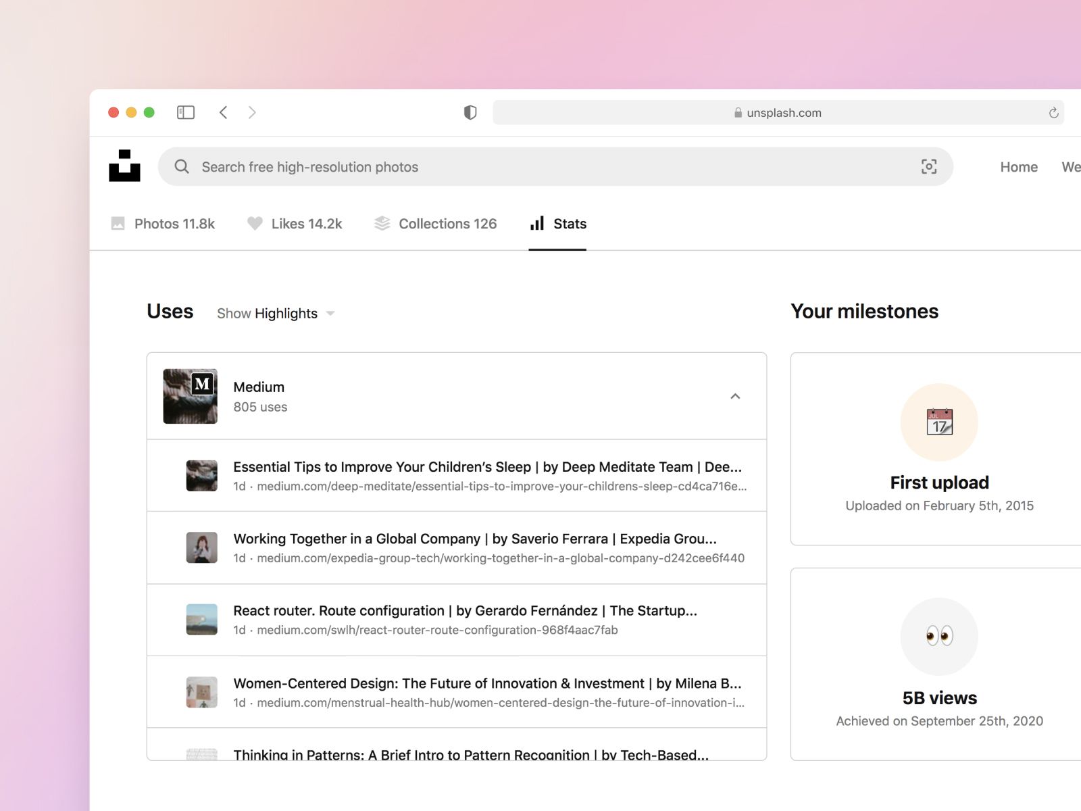
Task: Click the menstrual-health-hub URL text
Action: tap(501, 703)
